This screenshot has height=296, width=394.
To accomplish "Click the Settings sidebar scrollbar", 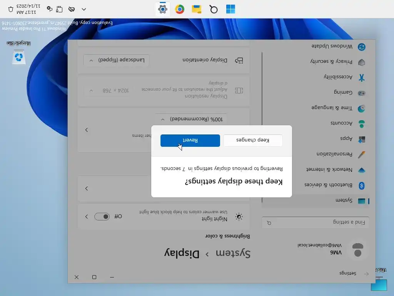I will pyautogui.click(x=262, y=127).
